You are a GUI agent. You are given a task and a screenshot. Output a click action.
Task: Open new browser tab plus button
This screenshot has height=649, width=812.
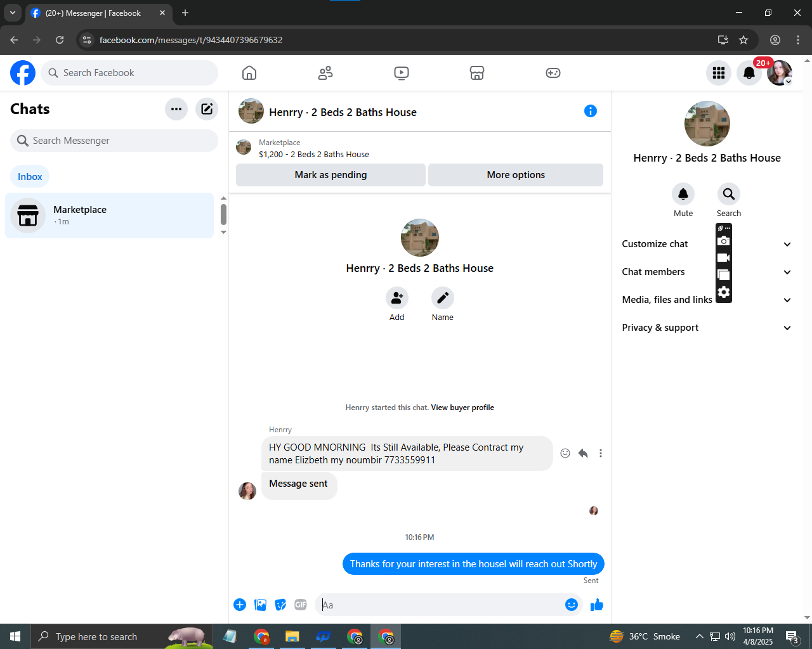pos(185,13)
